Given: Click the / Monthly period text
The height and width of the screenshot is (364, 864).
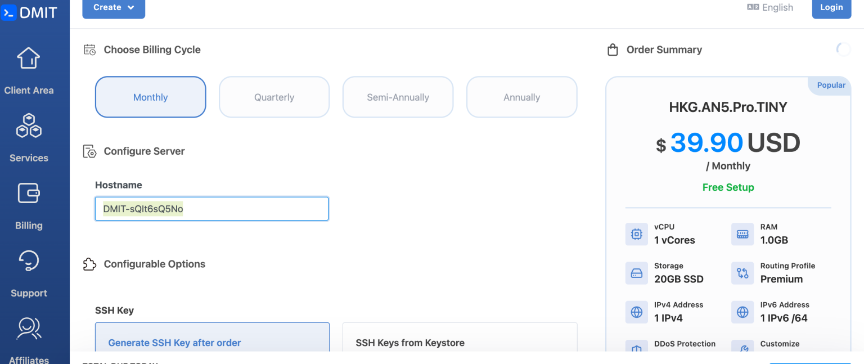Looking at the screenshot, I should (x=728, y=166).
